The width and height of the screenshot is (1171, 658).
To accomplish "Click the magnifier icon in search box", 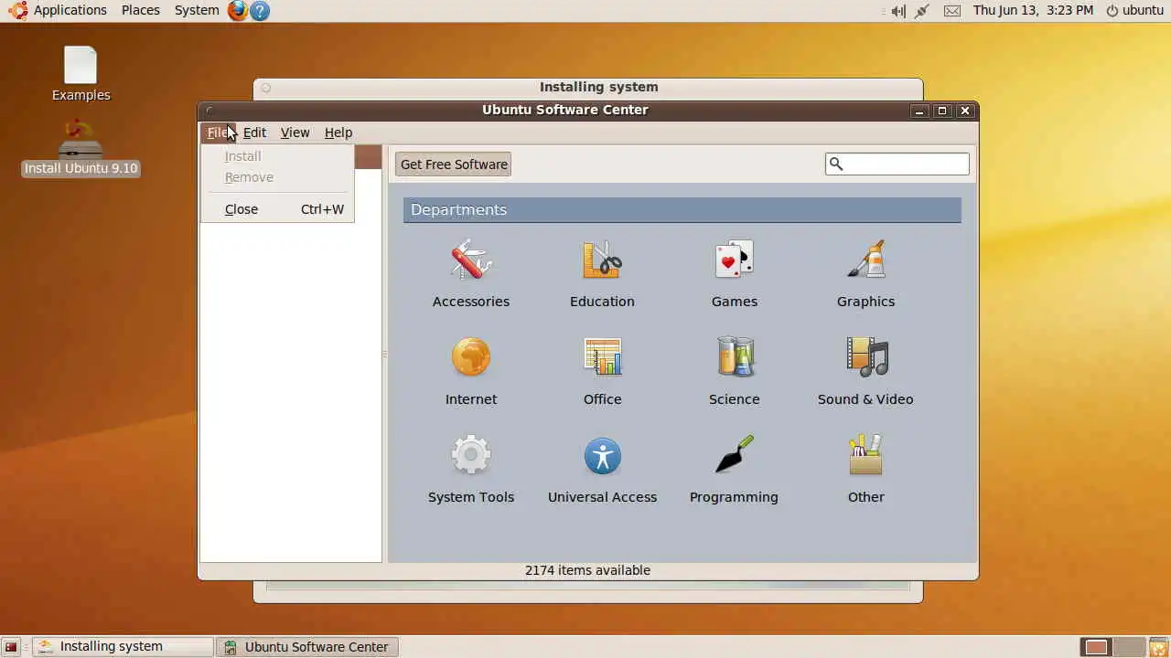I will click(835, 164).
